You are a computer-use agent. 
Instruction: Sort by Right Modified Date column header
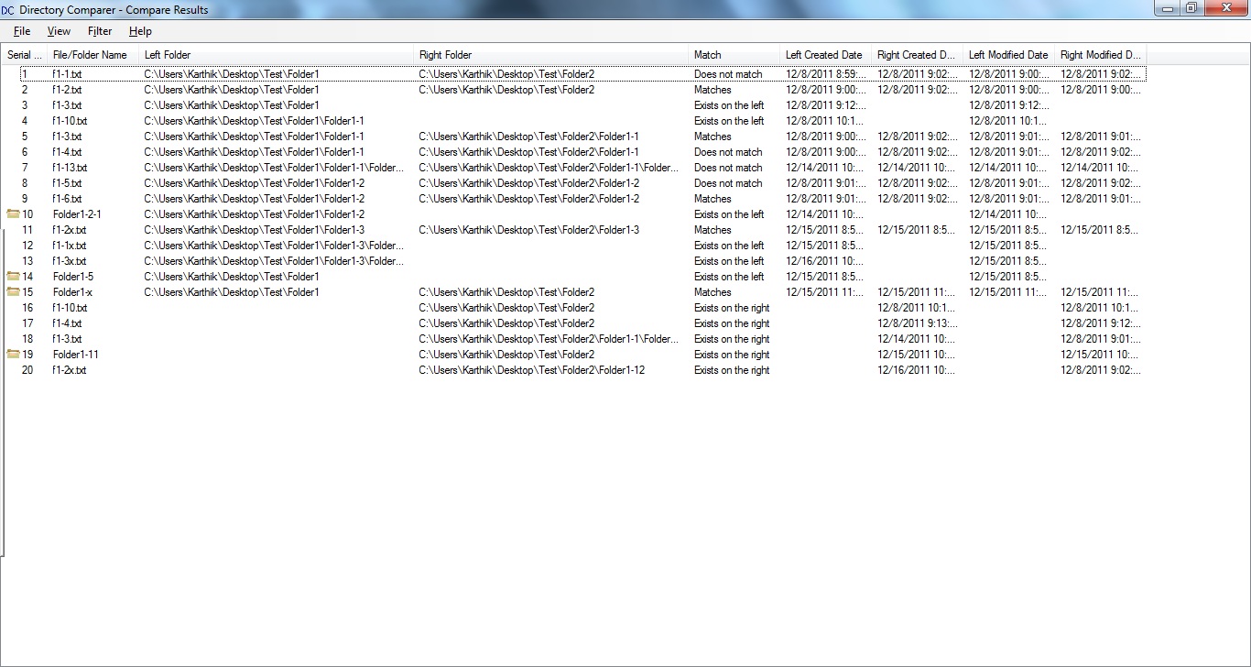[x=1101, y=55]
